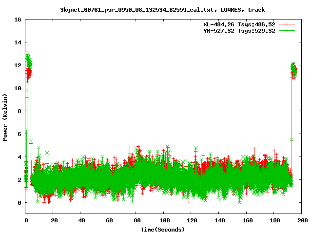Click the green cross legend line sample
The height and width of the screenshot is (234, 312).
pos(287,30)
